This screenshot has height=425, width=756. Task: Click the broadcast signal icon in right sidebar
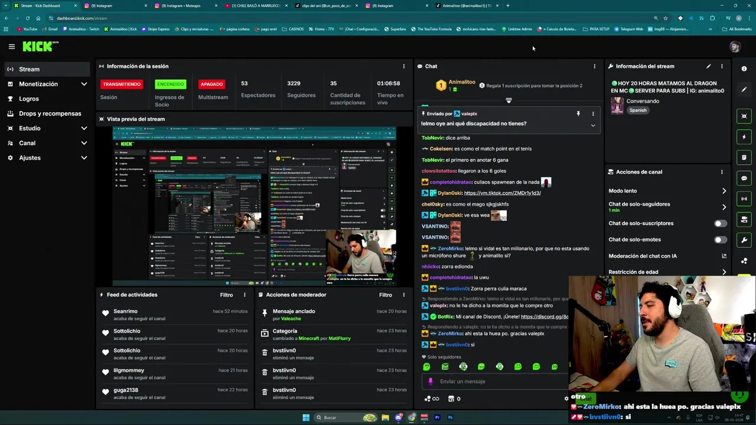coord(744,199)
